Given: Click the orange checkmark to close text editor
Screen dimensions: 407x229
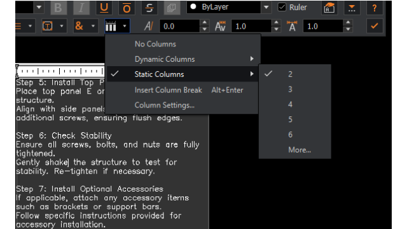Looking at the screenshot, I should (375, 26).
